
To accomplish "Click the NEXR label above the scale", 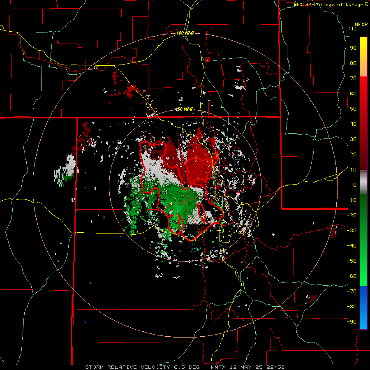I will pos(361,25).
